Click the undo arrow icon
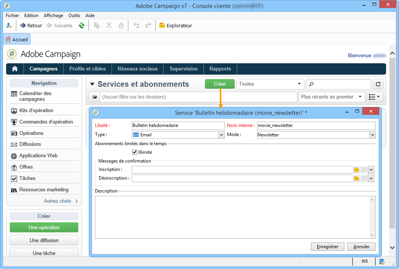 point(136,25)
